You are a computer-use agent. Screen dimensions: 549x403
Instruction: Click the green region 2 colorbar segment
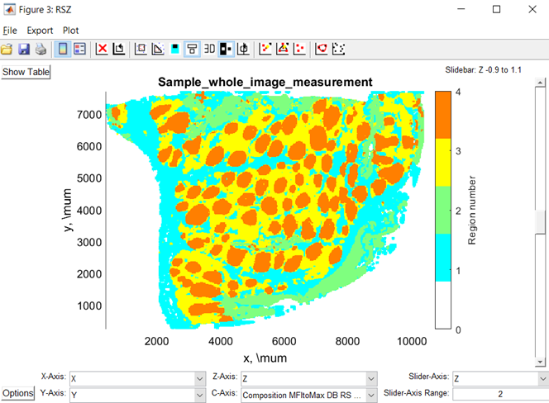(443, 210)
